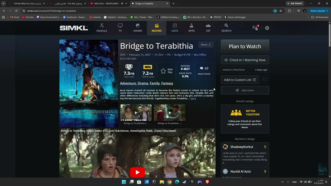Open the Gmail bookmark
Viewport: 331px width, 186px height.
pyautogui.click(x=14, y=17)
